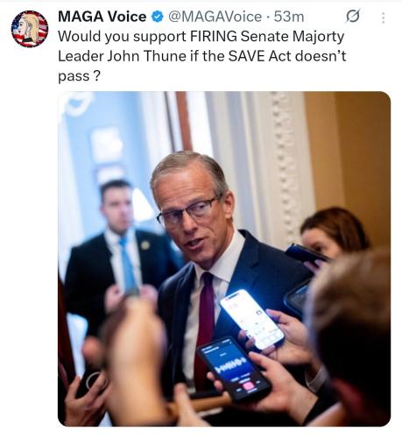Open the Grok explain-this-post icon
Image resolution: width=402 pixels, height=438 pixels.
[353, 17]
